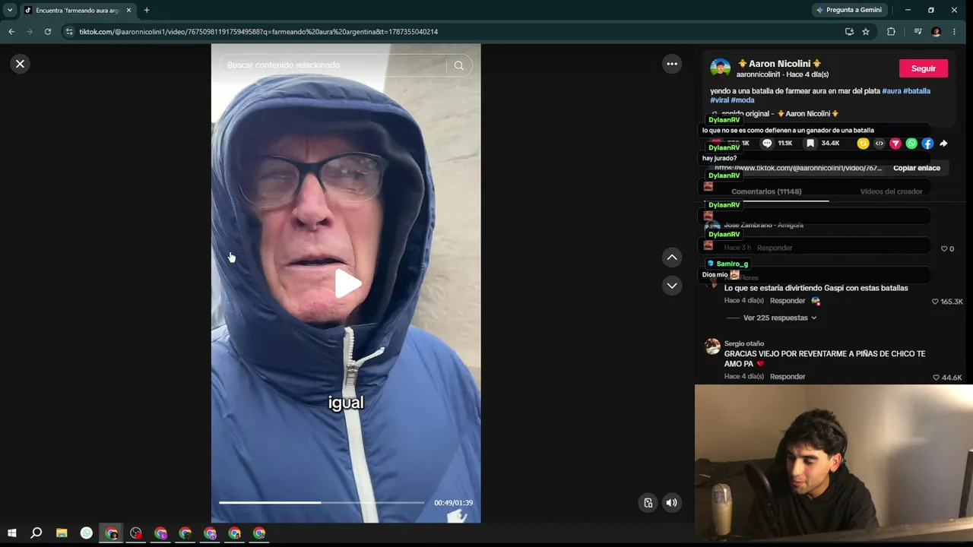Repost the video with yellow repost icon
Viewport: 973px width, 547px height.
tap(863, 144)
